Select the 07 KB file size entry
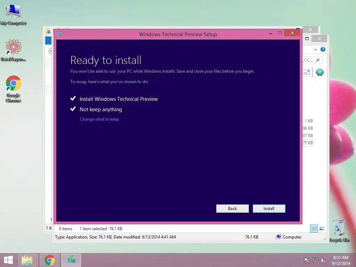 point(308,135)
